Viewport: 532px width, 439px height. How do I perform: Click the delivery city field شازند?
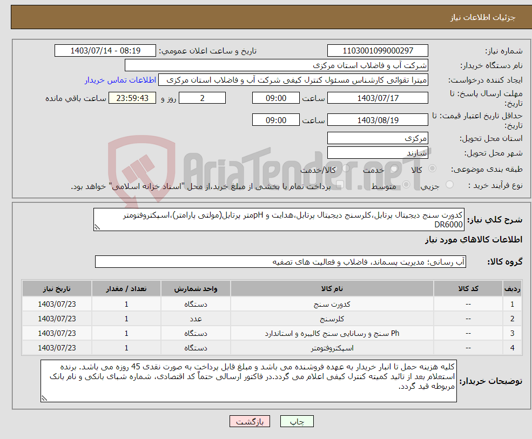point(378,153)
